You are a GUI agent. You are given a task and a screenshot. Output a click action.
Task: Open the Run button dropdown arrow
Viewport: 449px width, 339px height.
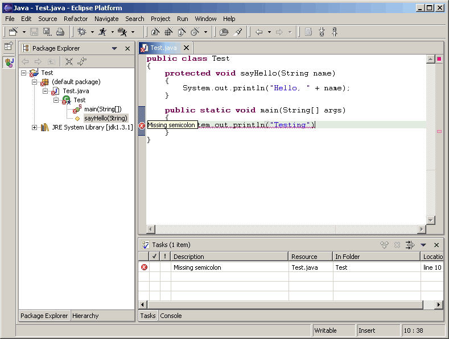point(112,32)
